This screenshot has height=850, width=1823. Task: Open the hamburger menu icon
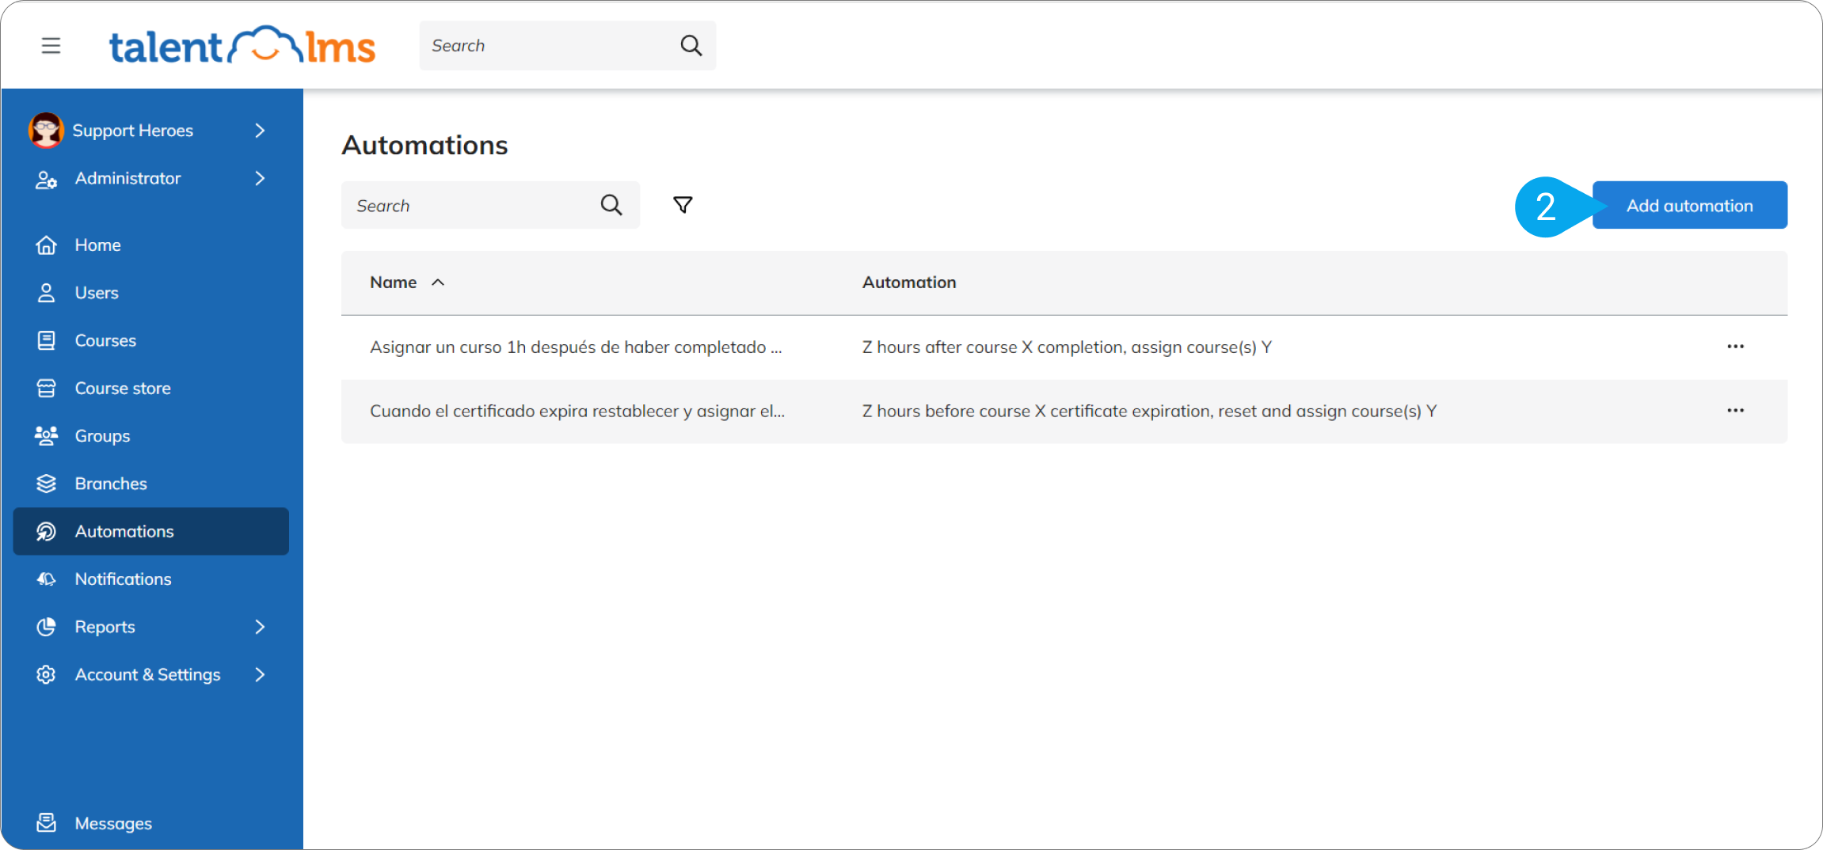click(51, 46)
